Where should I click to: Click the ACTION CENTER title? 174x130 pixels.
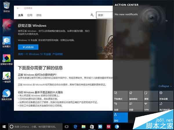(127, 5)
